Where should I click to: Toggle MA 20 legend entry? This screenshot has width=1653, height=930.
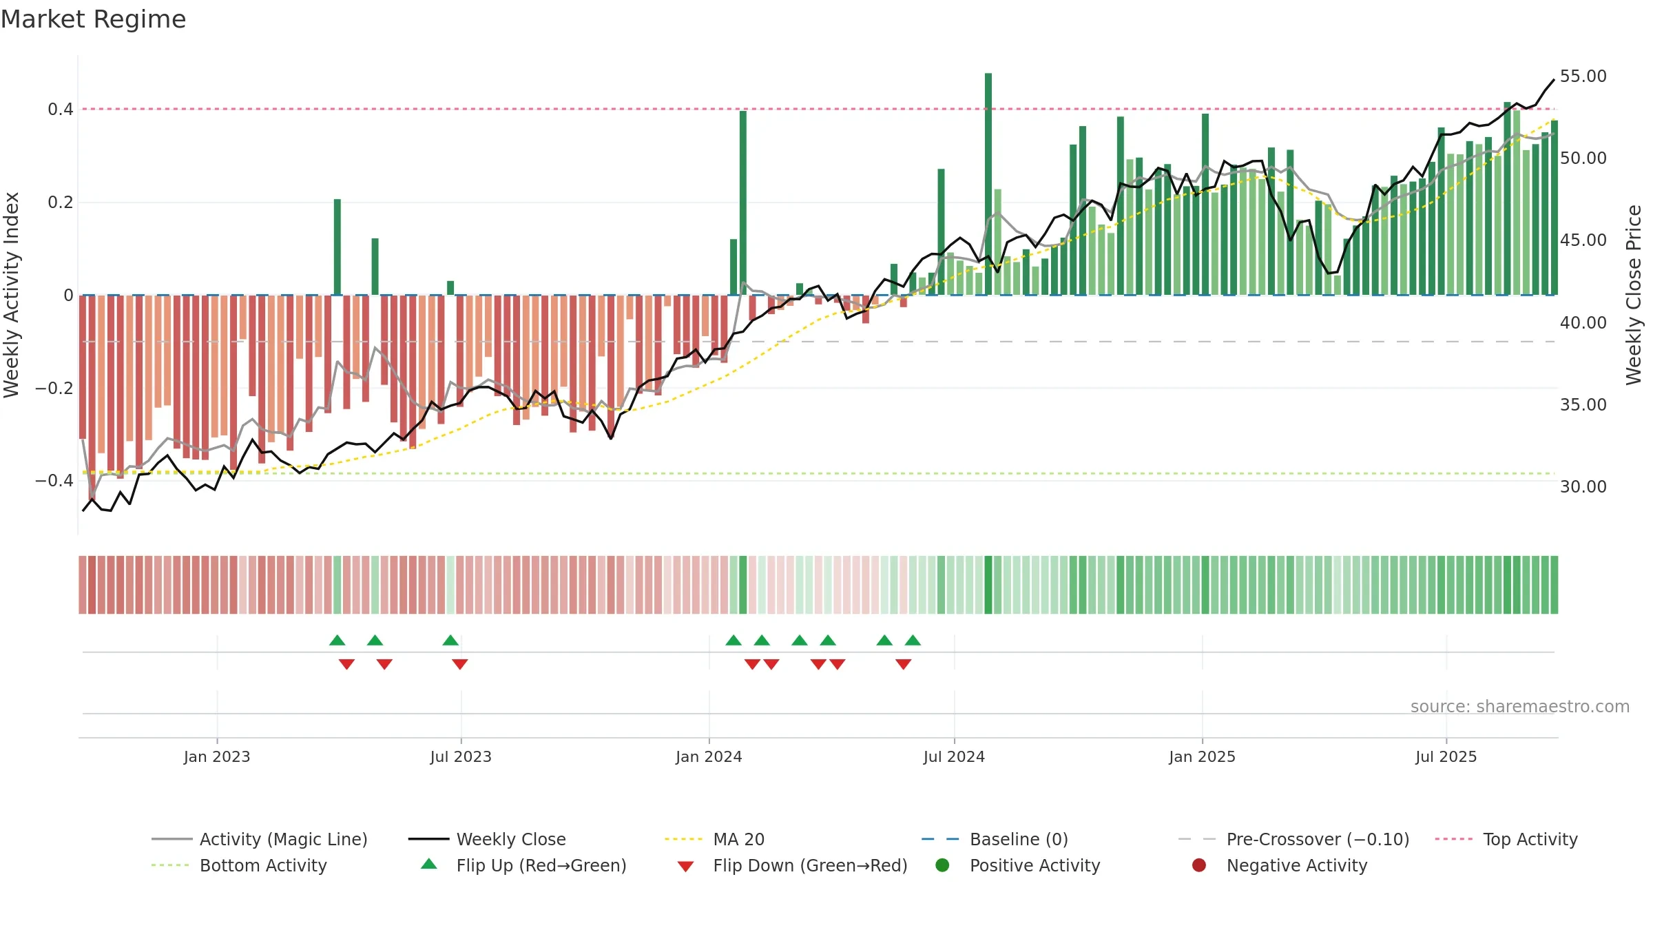pyautogui.click(x=714, y=839)
